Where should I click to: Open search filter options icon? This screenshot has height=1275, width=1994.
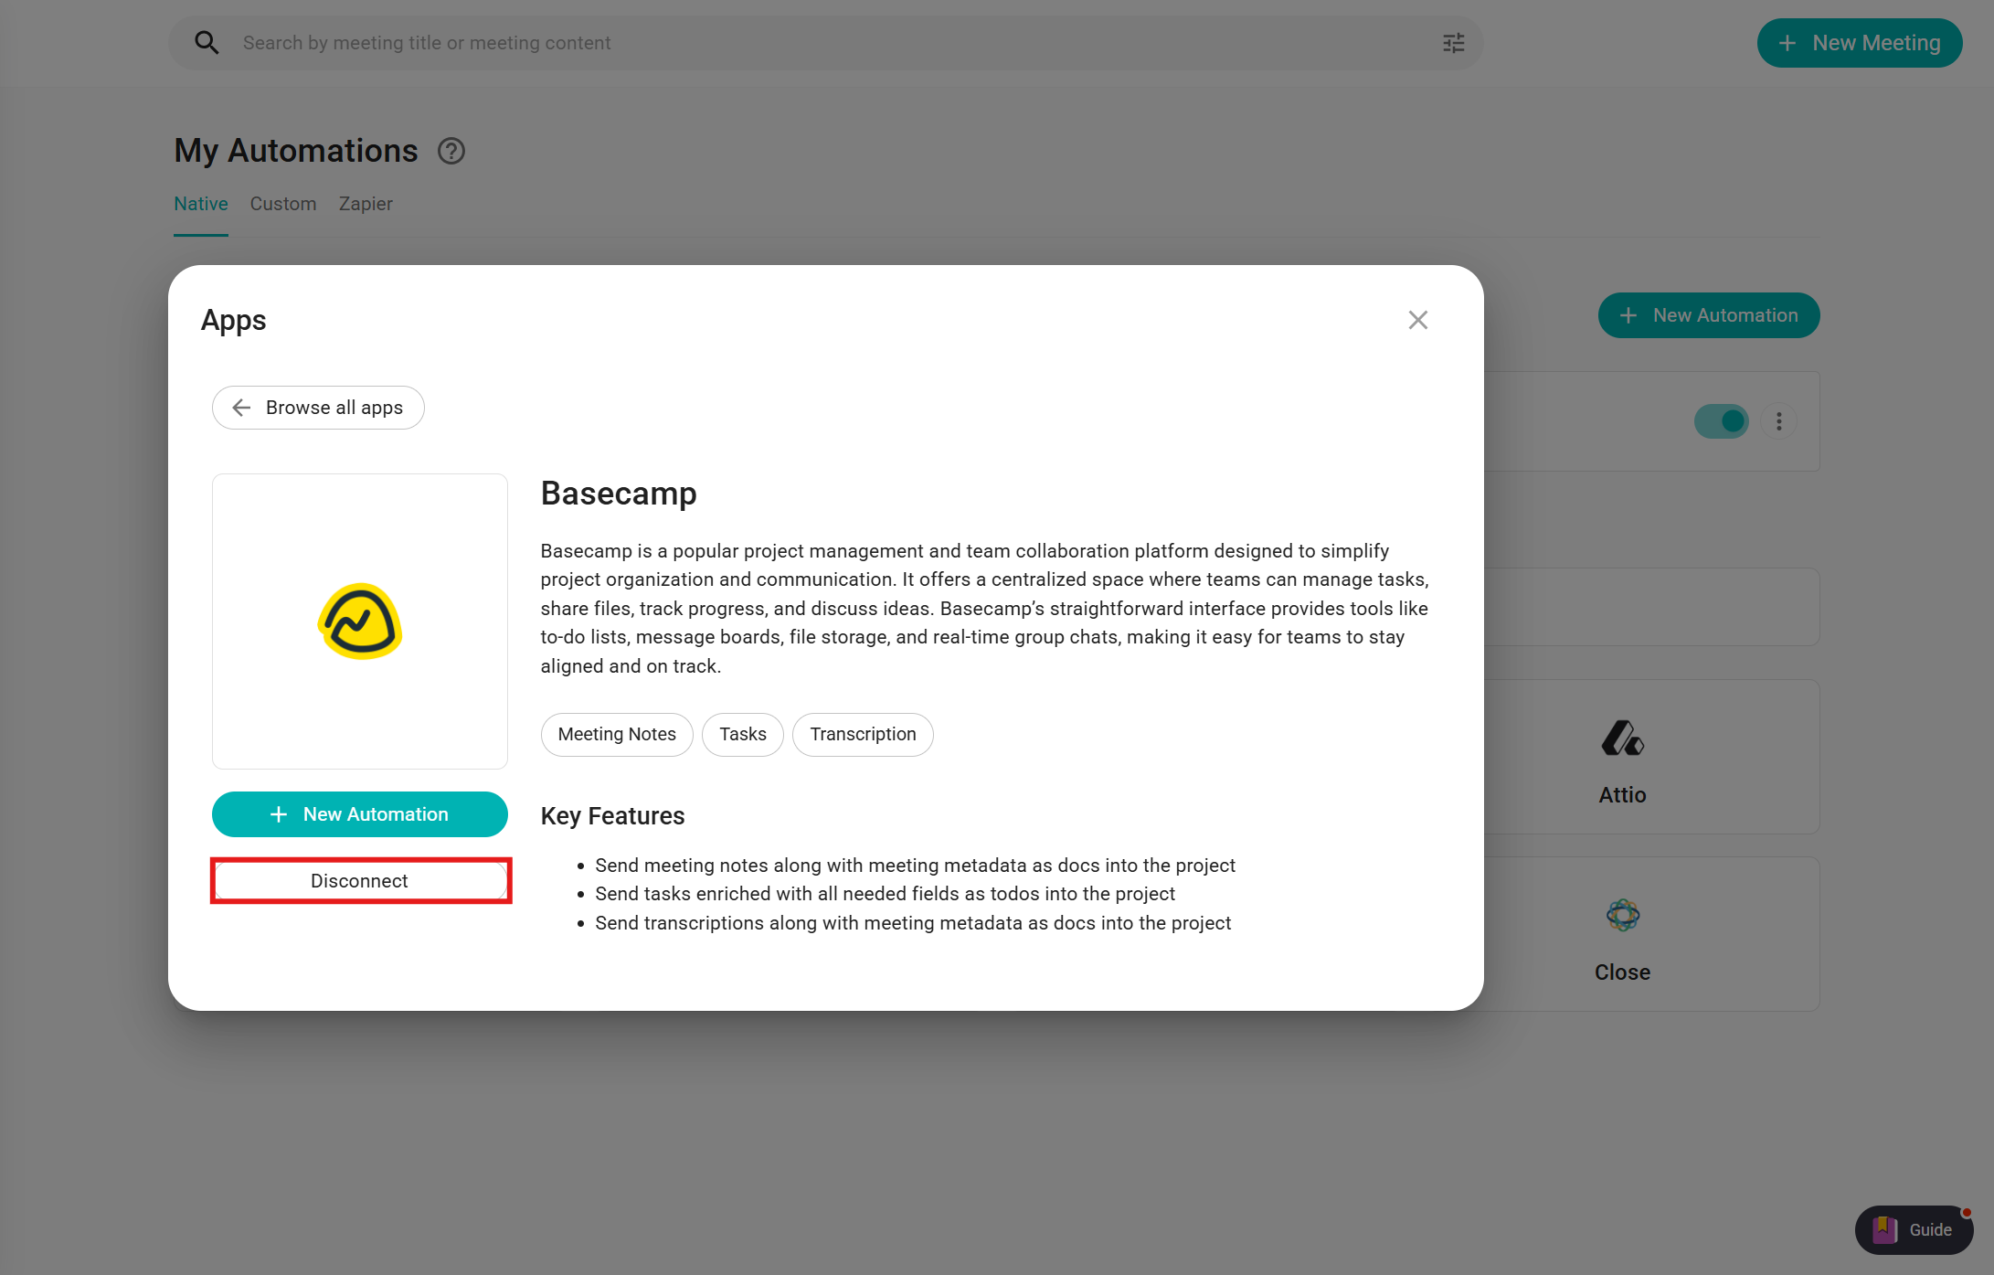(x=1453, y=43)
